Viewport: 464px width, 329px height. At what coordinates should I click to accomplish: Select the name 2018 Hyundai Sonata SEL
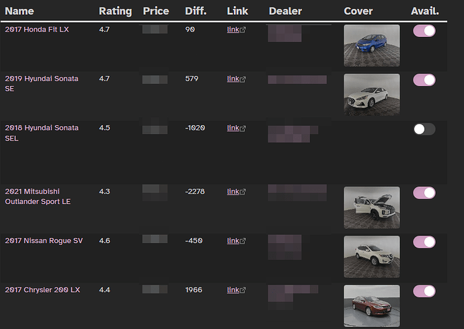click(42, 133)
